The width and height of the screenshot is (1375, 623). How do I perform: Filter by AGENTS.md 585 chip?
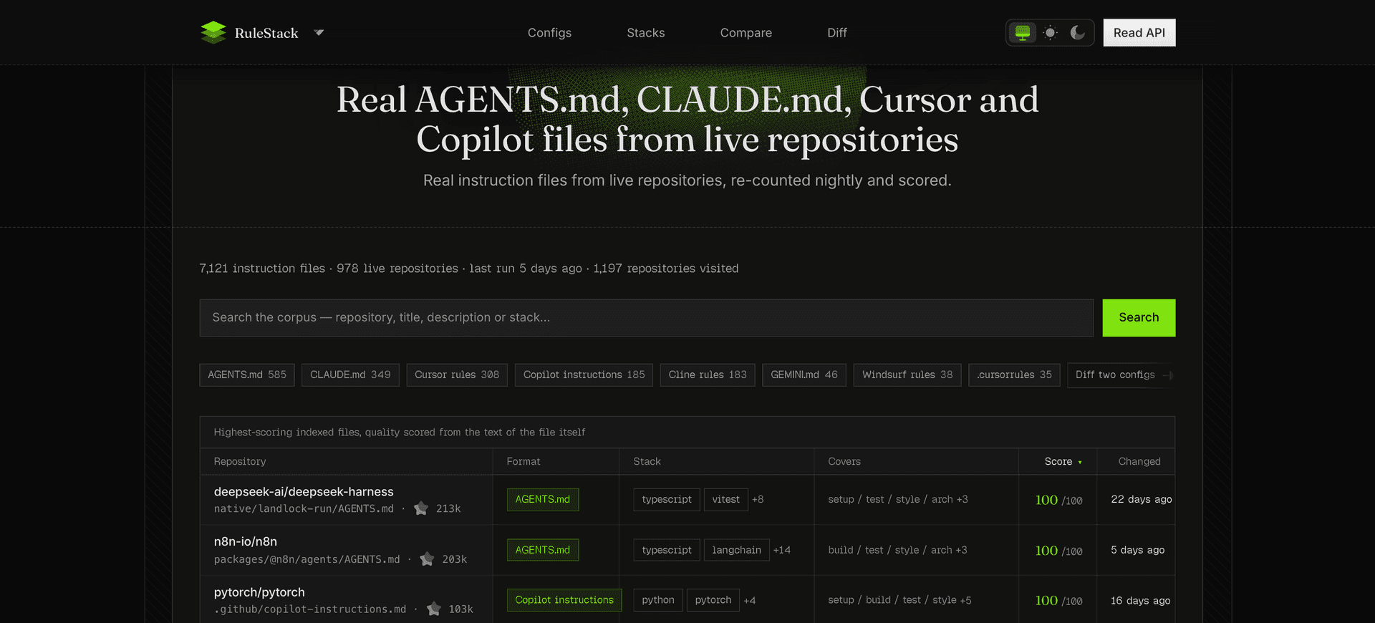point(247,375)
